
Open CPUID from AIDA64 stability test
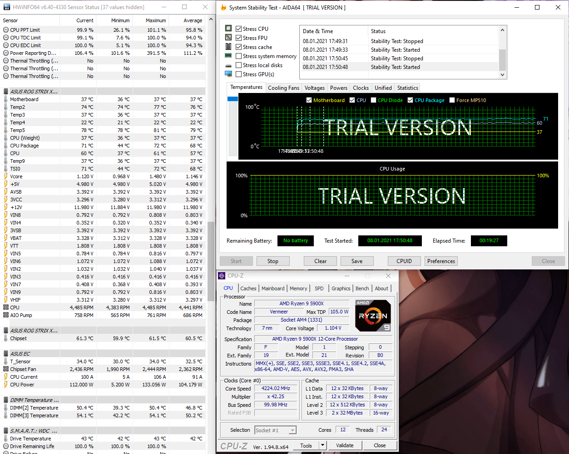tap(404, 261)
